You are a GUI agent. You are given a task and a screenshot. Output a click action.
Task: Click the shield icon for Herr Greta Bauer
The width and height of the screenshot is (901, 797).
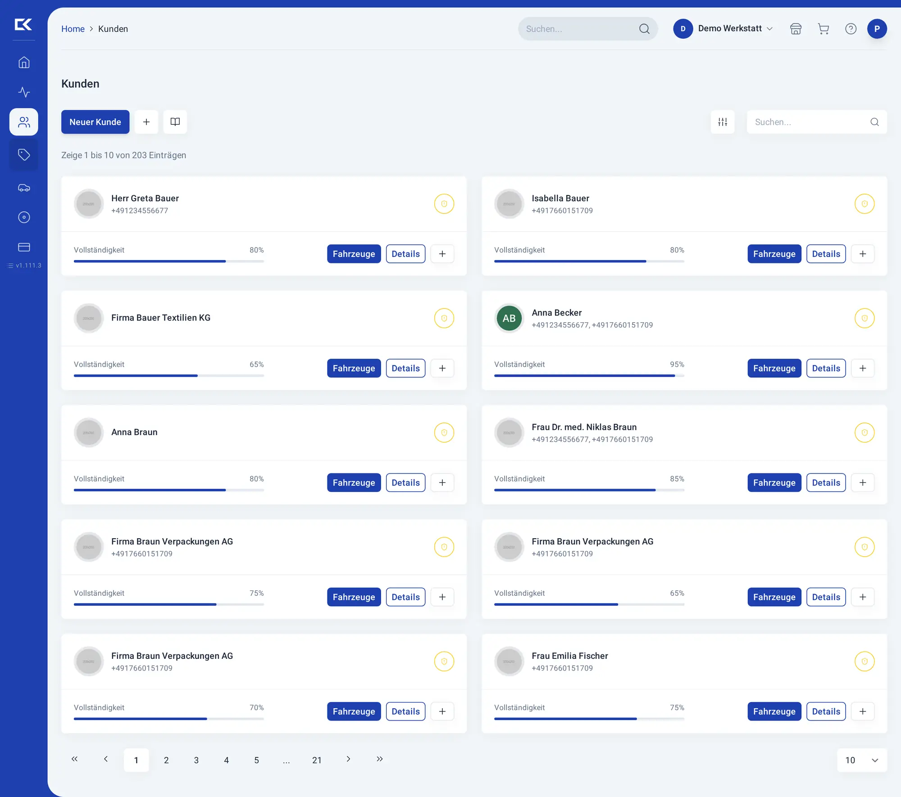tap(444, 204)
